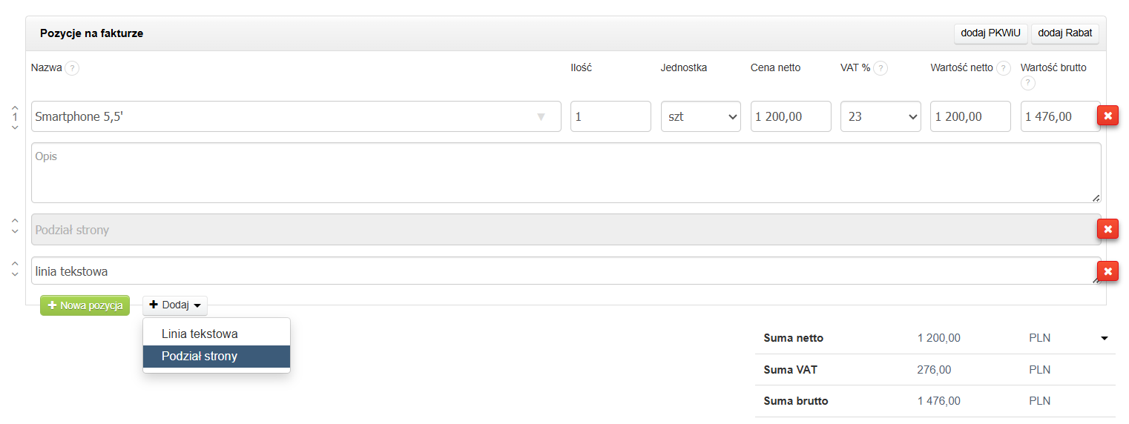Click help icon next to Nazwa

point(71,68)
